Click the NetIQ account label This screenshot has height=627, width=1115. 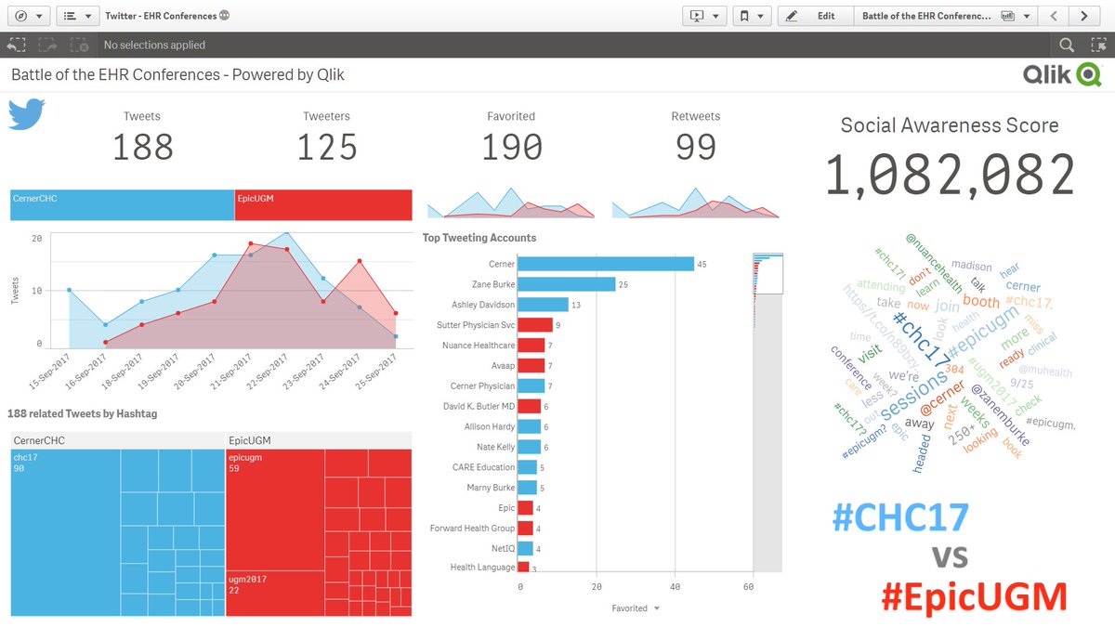tap(503, 550)
